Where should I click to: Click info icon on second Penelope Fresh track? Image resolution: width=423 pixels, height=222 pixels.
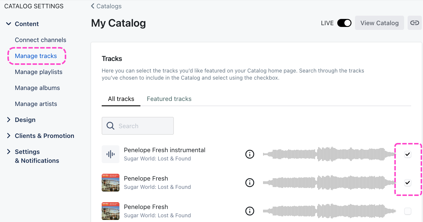tap(250, 183)
